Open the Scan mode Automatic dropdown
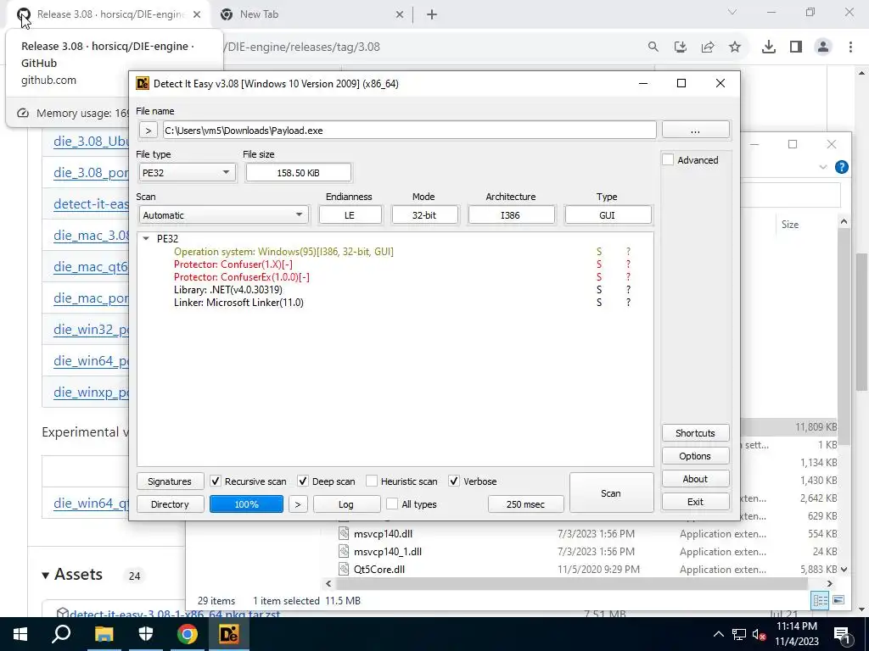This screenshot has height=651, width=869. [x=224, y=215]
